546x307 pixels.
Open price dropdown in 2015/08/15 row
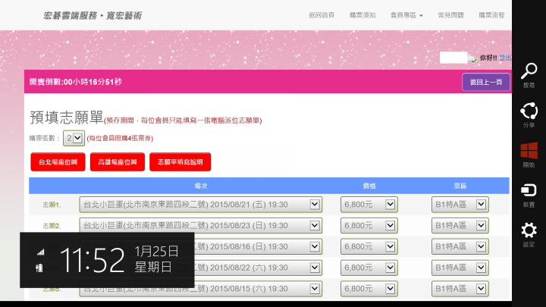click(369, 289)
